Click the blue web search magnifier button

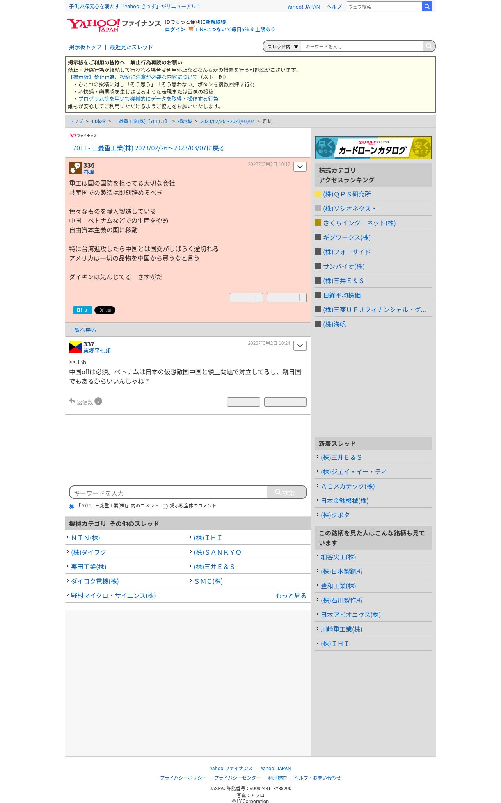pyautogui.click(x=427, y=6)
